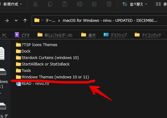Select Stardock Curtains (windows 10) folder
167x118 pixels.
click(x=47, y=58)
